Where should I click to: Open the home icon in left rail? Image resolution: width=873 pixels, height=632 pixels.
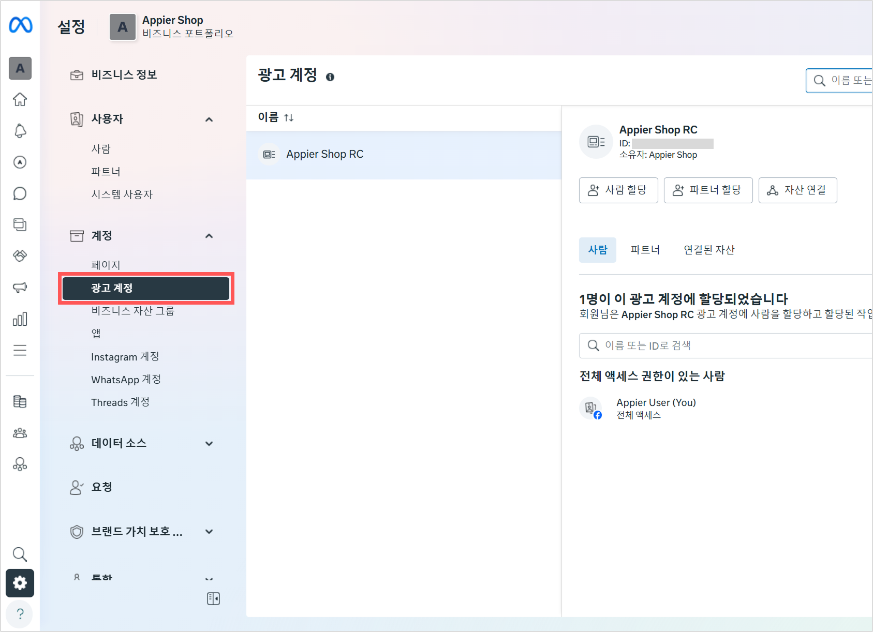[x=20, y=99]
